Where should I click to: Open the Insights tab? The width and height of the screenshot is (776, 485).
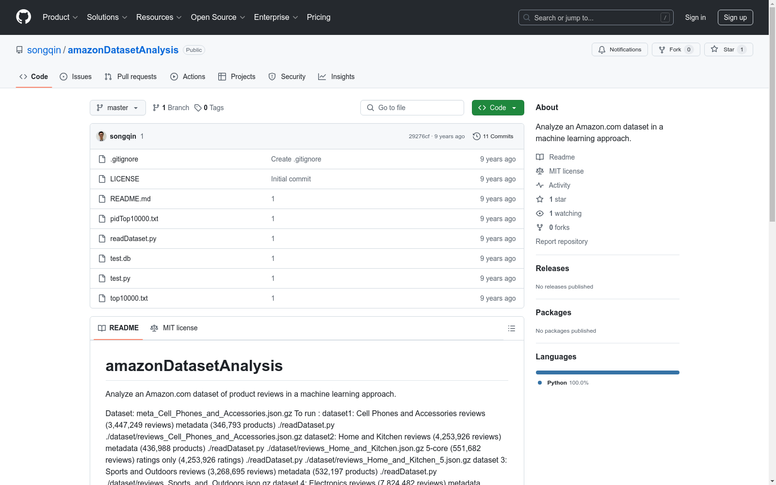[337, 77]
